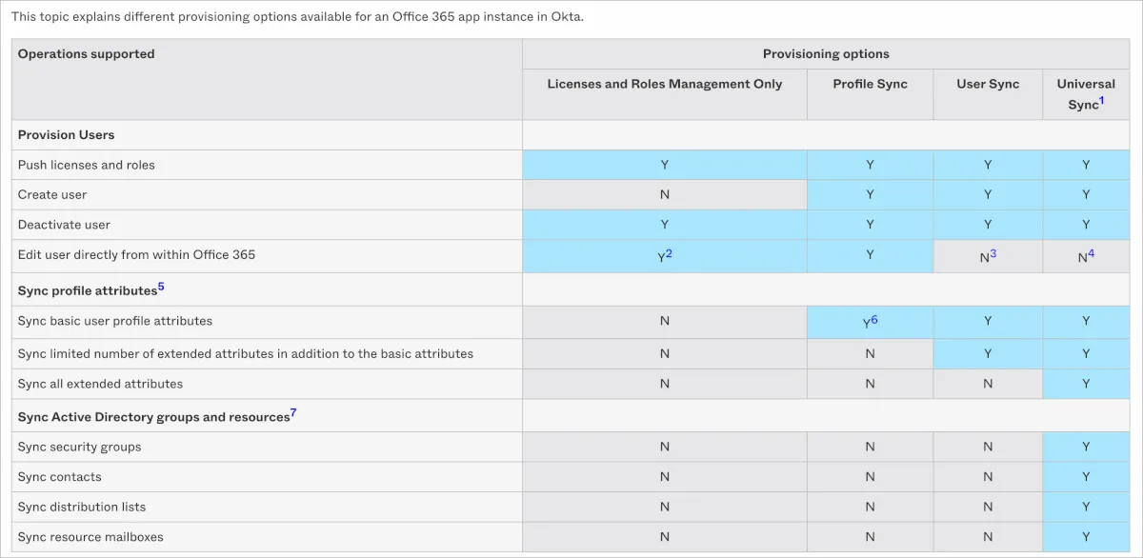The height and width of the screenshot is (558, 1143).
Task: Click the Sync resource mailboxes row label
Action: (x=90, y=537)
